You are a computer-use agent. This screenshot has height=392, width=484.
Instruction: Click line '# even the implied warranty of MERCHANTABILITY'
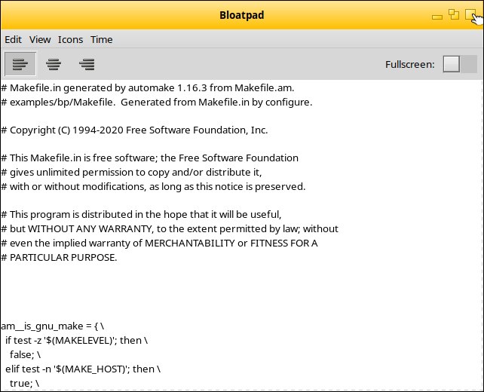coord(159,243)
